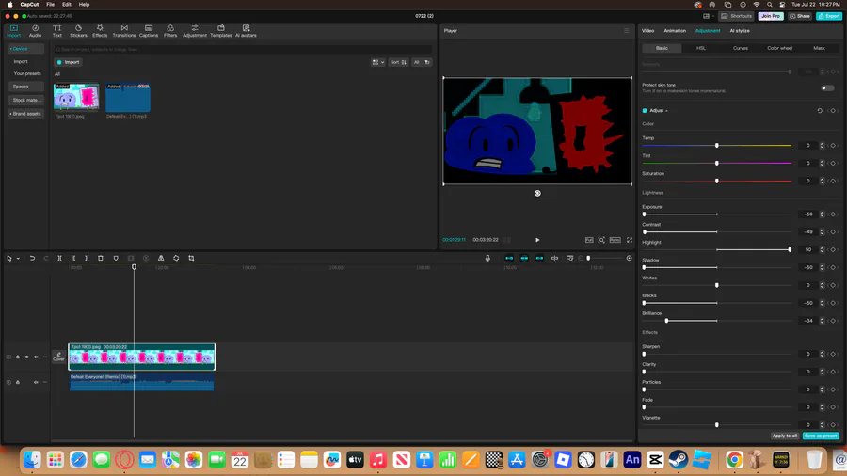This screenshot has width=847, height=476.
Task: Expand Brand assets in sidebar
Action: [x=26, y=113]
